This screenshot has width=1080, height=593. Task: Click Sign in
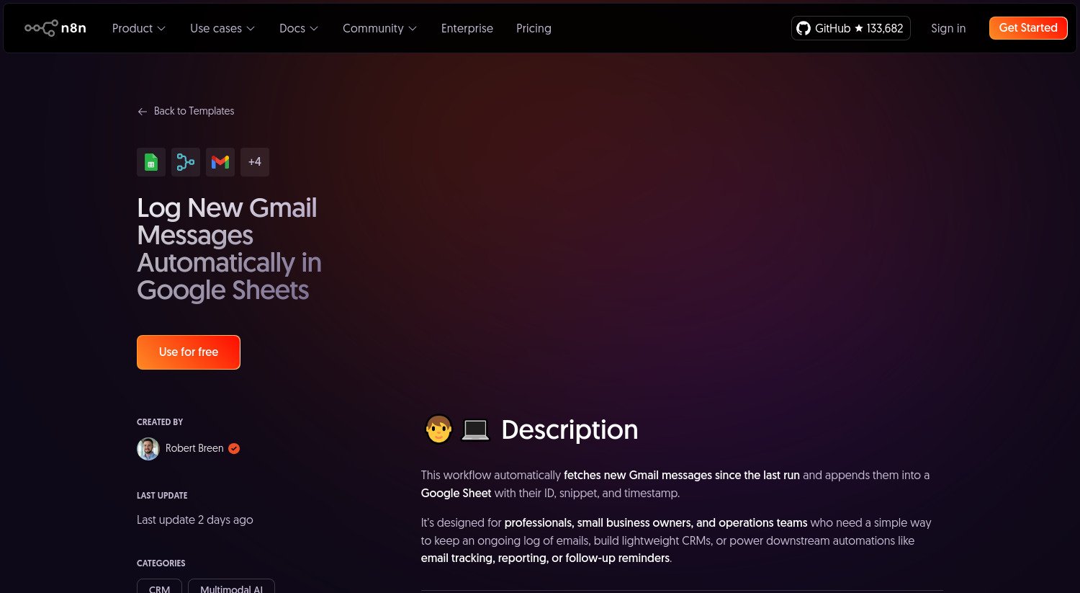(x=948, y=28)
